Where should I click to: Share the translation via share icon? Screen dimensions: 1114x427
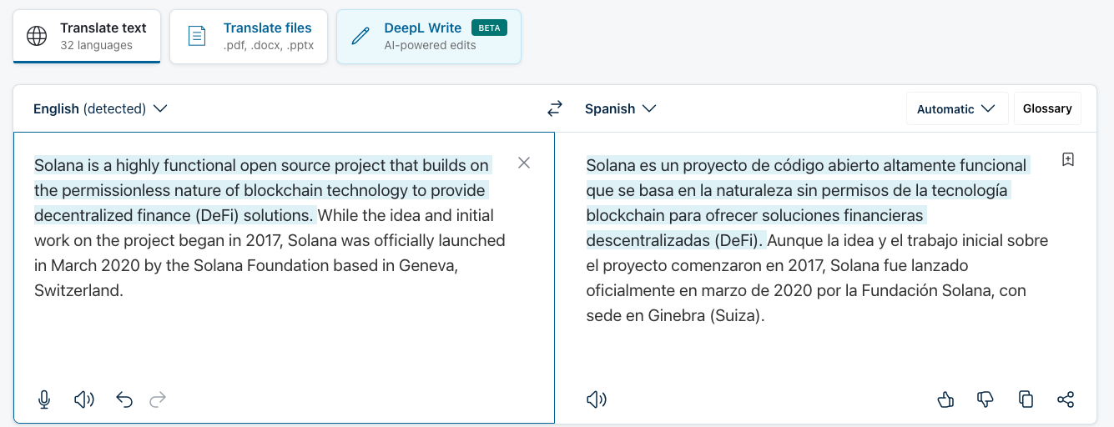(x=1066, y=399)
